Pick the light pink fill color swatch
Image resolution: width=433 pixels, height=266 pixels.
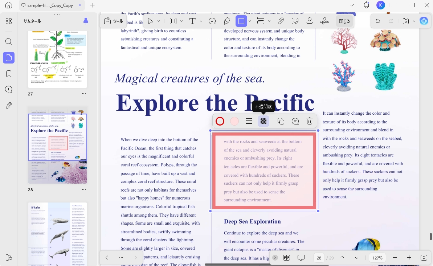(x=234, y=121)
